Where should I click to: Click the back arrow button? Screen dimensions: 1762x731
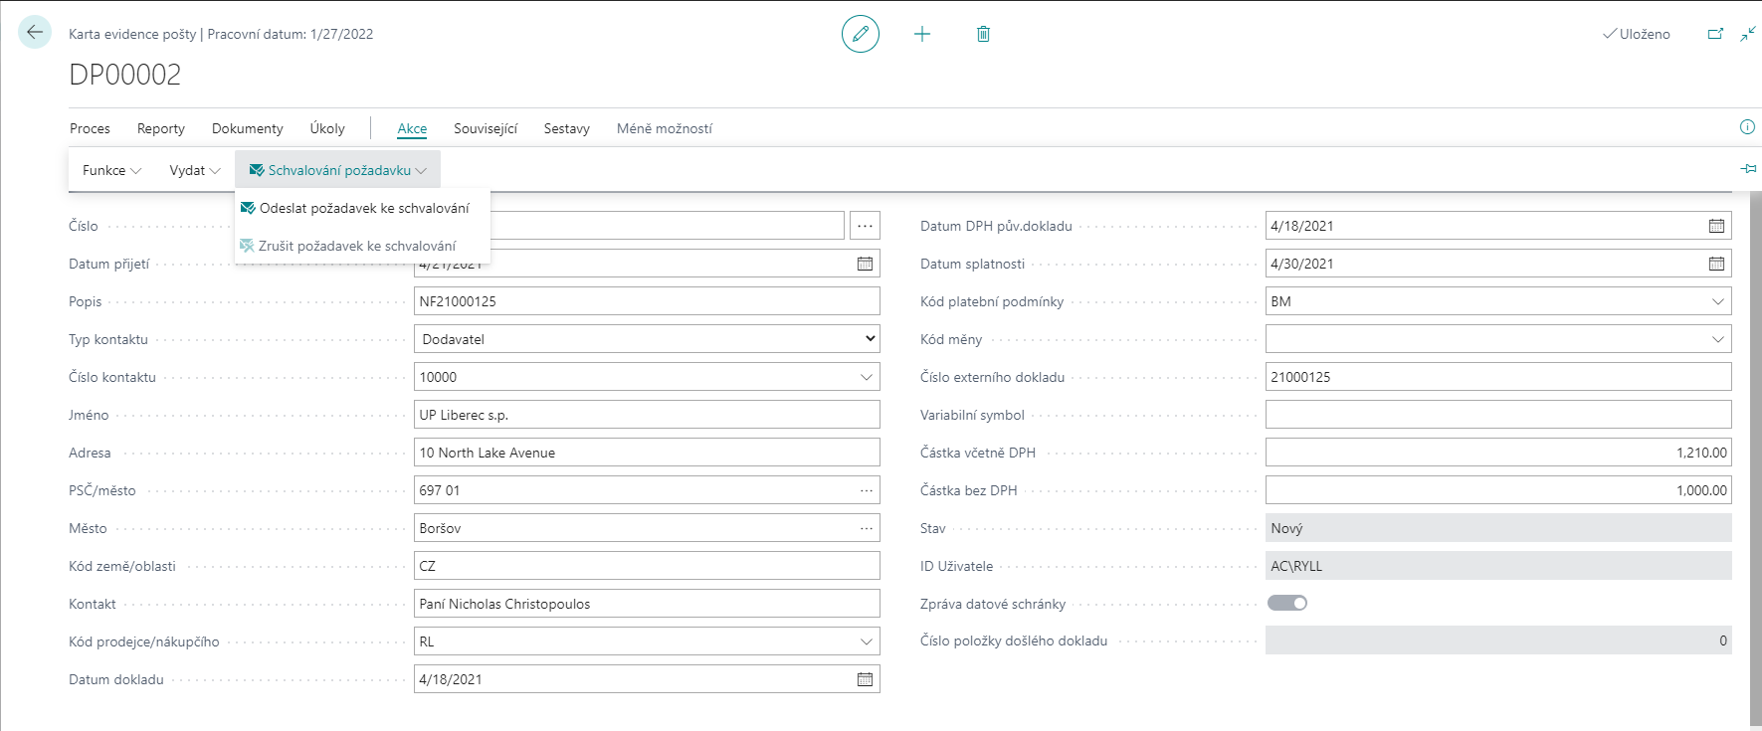coord(35,33)
